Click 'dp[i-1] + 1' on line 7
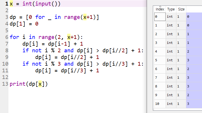 65,44
